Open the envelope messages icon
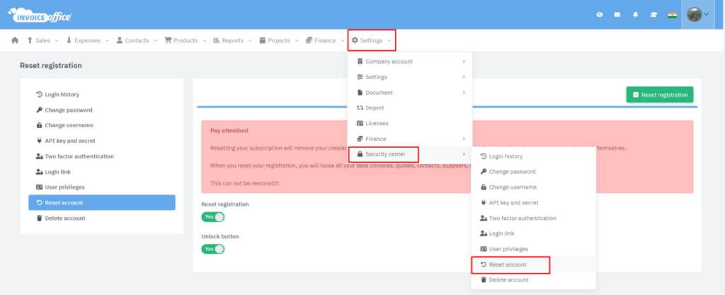The height and width of the screenshot is (295, 725). pyautogui.click(x=617, y=15)
